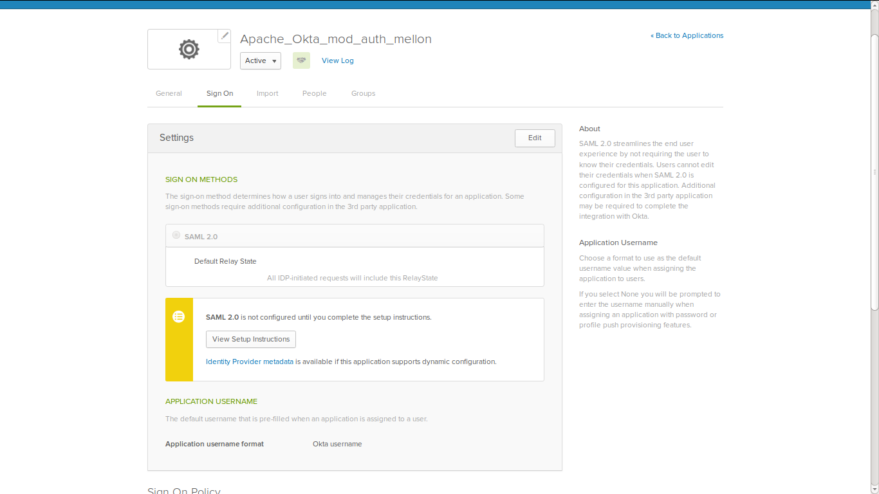This screenshot has width=879, height=494.
Task: Open the People tab
Action: tap(315, 93)
